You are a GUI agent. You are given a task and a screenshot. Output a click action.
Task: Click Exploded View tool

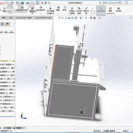(x=86, y=11)
